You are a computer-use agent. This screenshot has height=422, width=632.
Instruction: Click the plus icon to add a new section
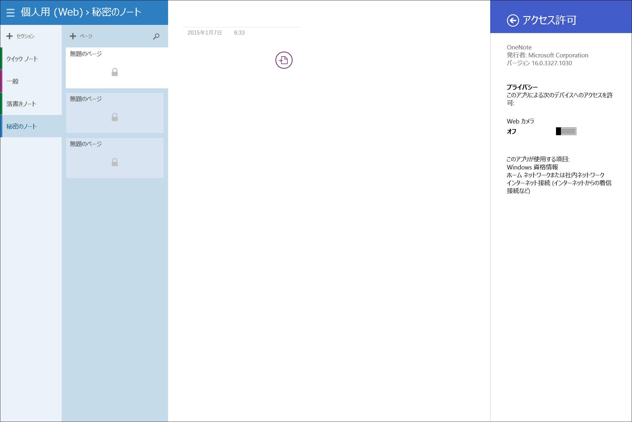pyautogui.click(x=10, y=36)
